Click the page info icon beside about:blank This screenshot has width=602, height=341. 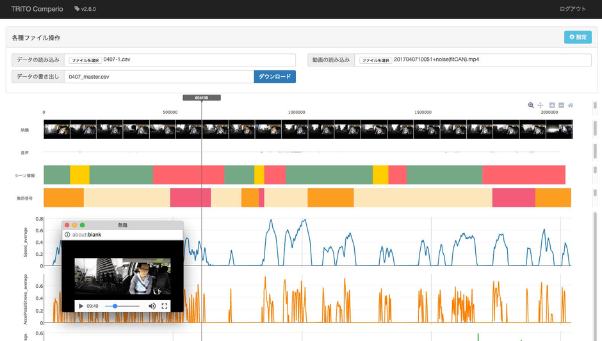67,235
